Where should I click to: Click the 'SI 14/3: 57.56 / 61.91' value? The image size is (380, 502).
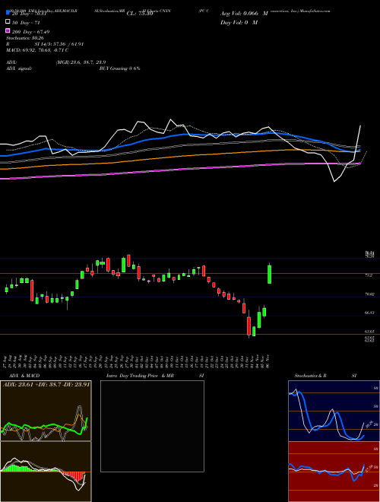tap(59, 44)
